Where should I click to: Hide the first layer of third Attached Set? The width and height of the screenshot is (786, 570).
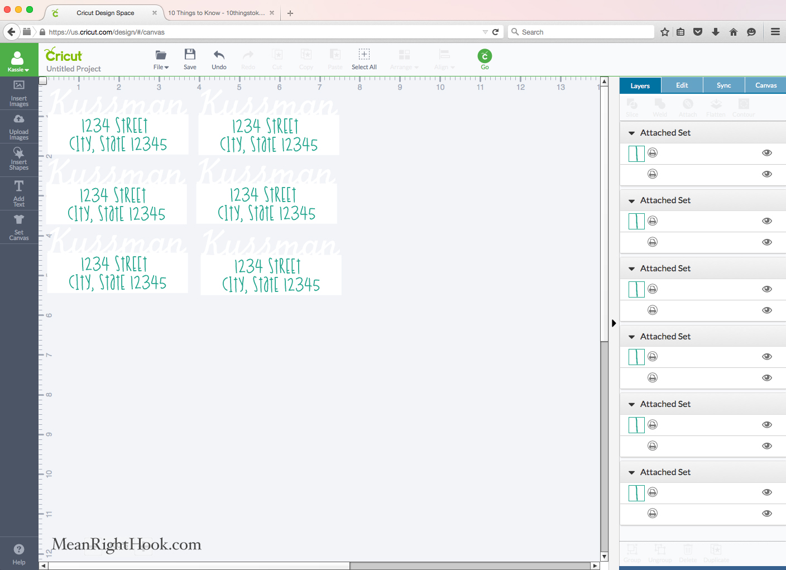[x=767, y=289]
